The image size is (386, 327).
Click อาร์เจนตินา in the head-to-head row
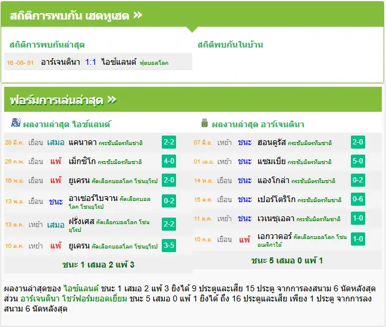click(61, 62)
